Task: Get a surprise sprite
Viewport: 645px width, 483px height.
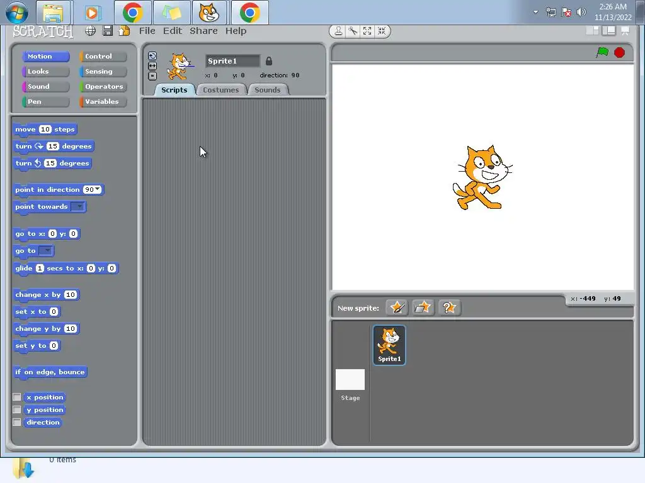Action: click(448, 308)
